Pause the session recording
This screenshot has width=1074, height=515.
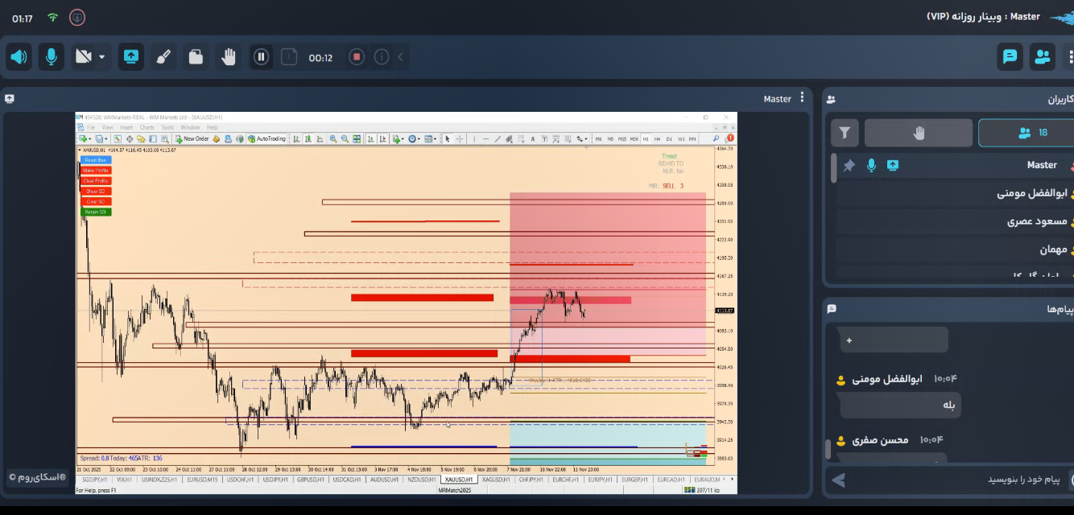(x=261, y=57)
